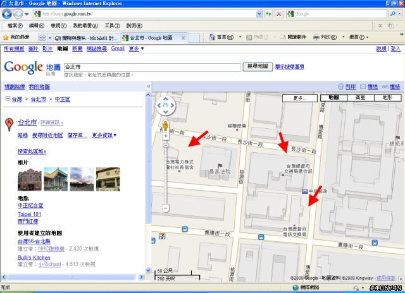Open the 我的最愛(A) menu
This screenshot has height=293, width=405.
click(x=85, y=26)
